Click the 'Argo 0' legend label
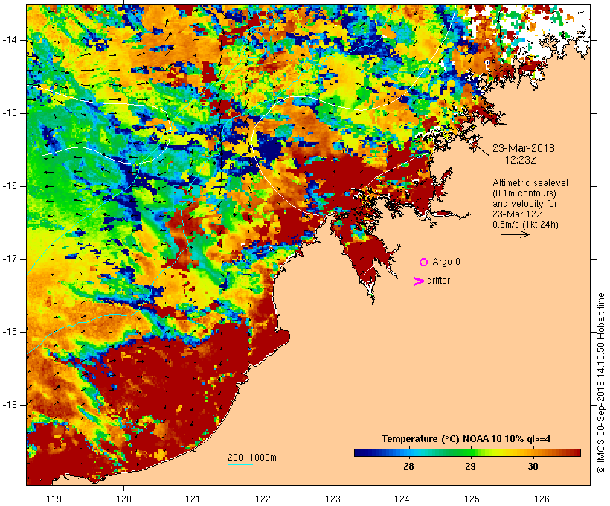Viewport: 610px width, 506px height. click(446, 262)
